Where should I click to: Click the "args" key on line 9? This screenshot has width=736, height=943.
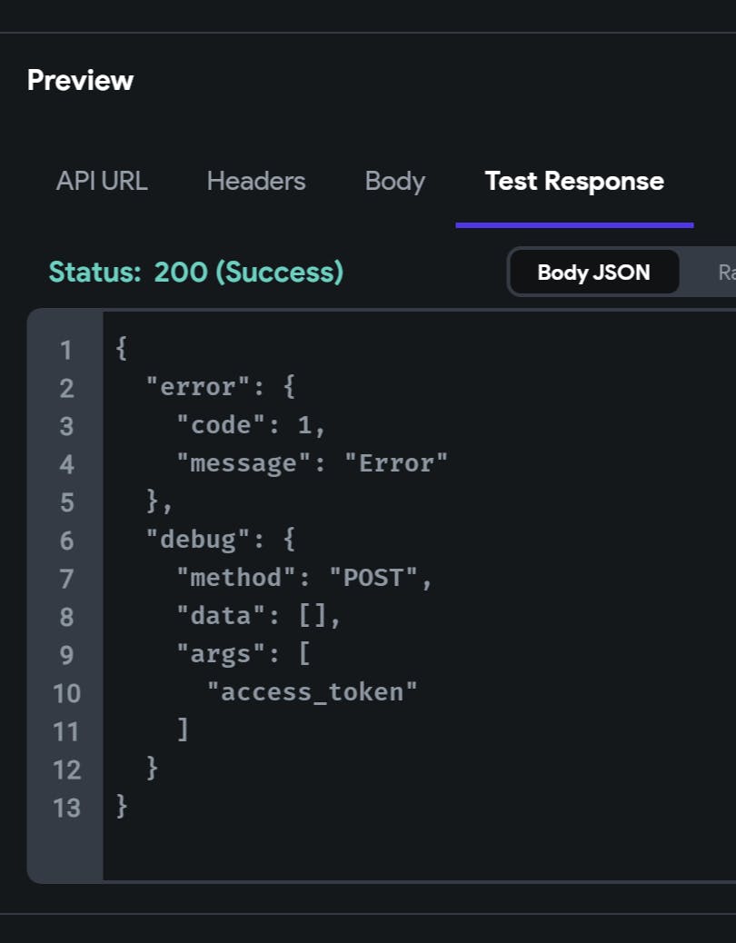(221, 654)
